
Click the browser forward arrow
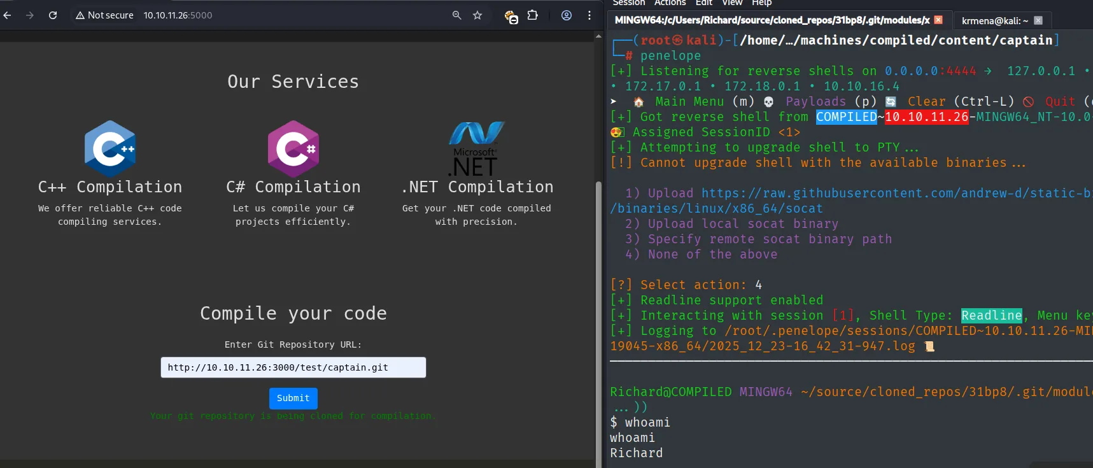(x=30, y=15)
